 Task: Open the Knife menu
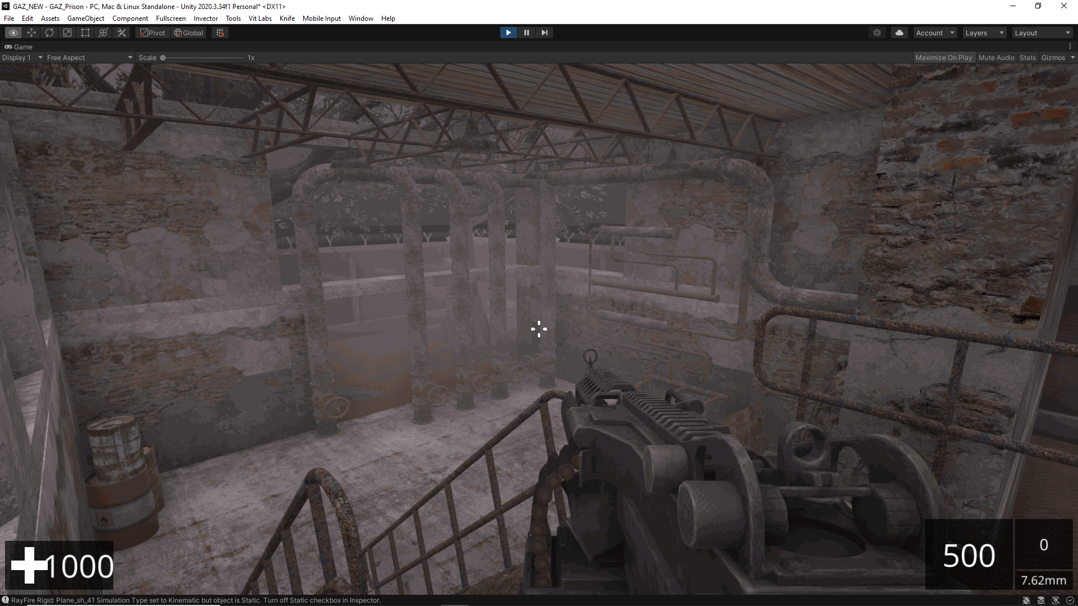tap(287, 19)
